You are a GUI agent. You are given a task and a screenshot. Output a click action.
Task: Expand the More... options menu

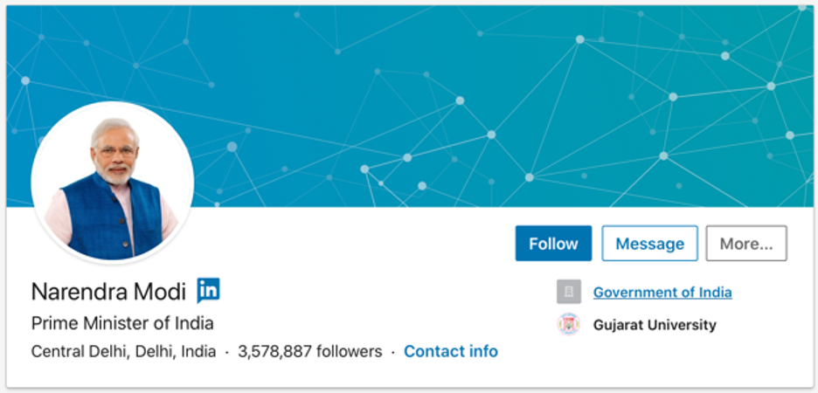tap(746, 244)
